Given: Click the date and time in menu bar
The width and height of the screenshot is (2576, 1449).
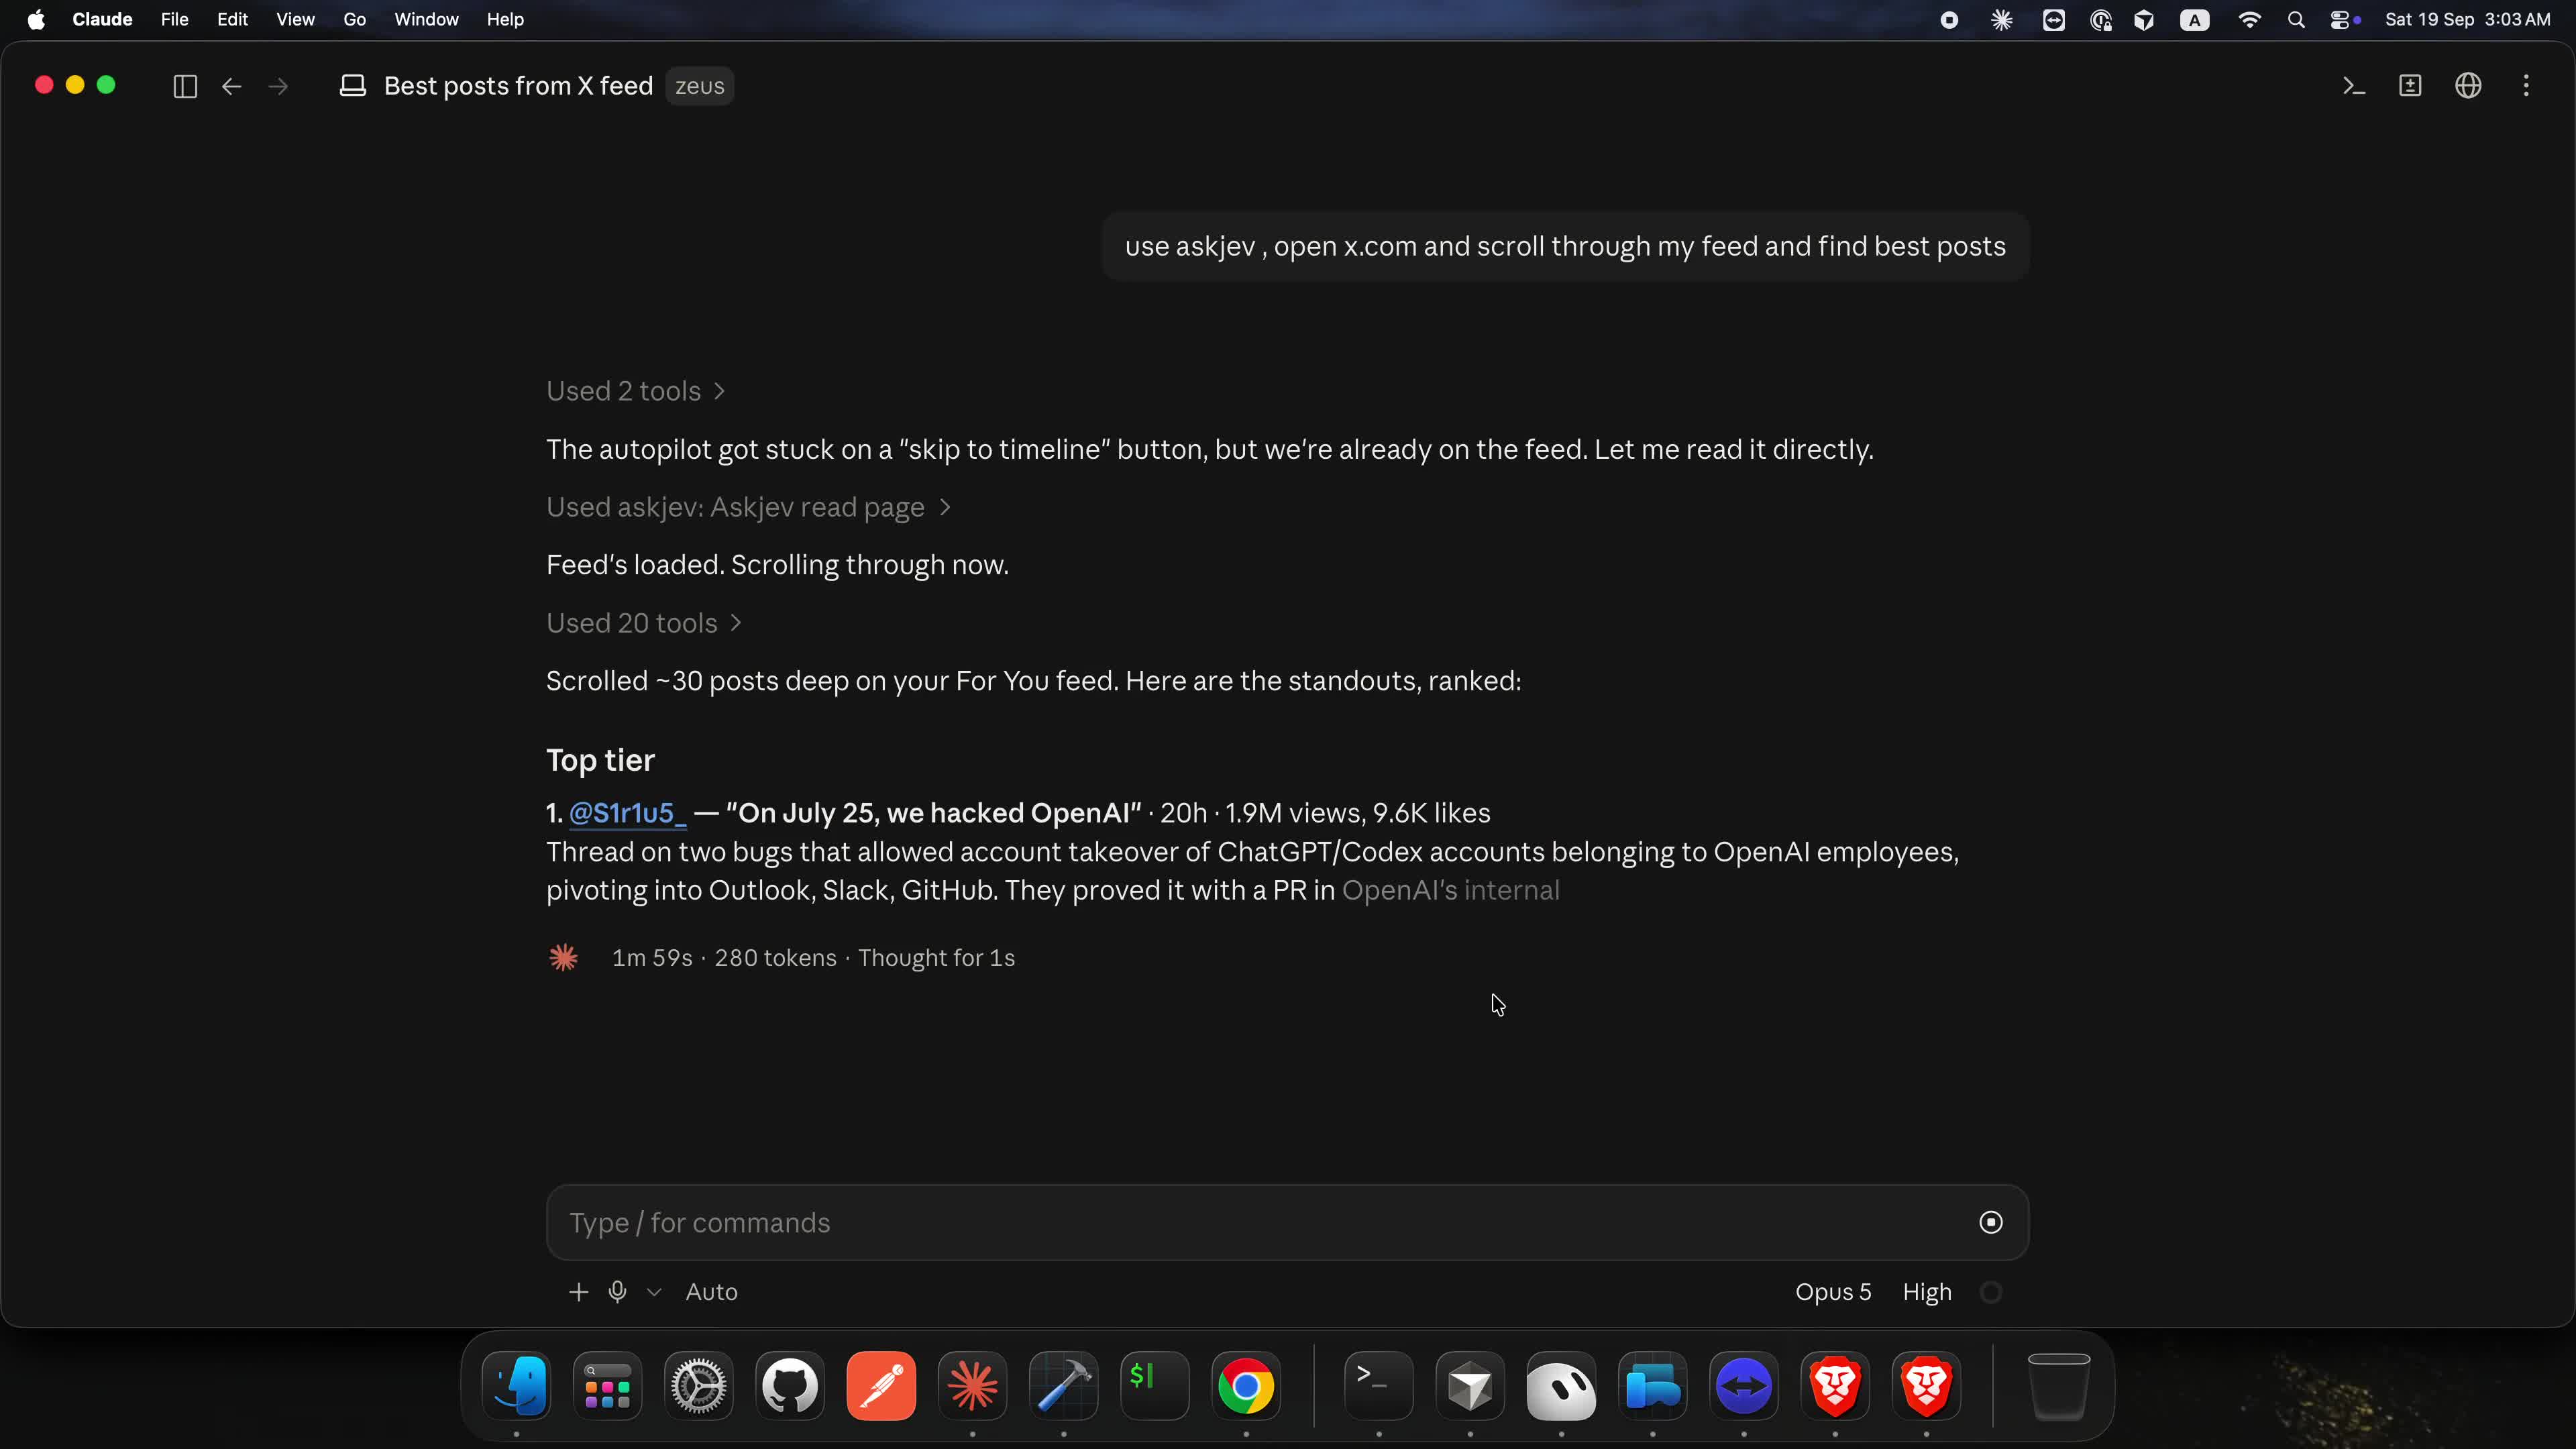Looking at the screenshot, I should [x=2467, y=20].
